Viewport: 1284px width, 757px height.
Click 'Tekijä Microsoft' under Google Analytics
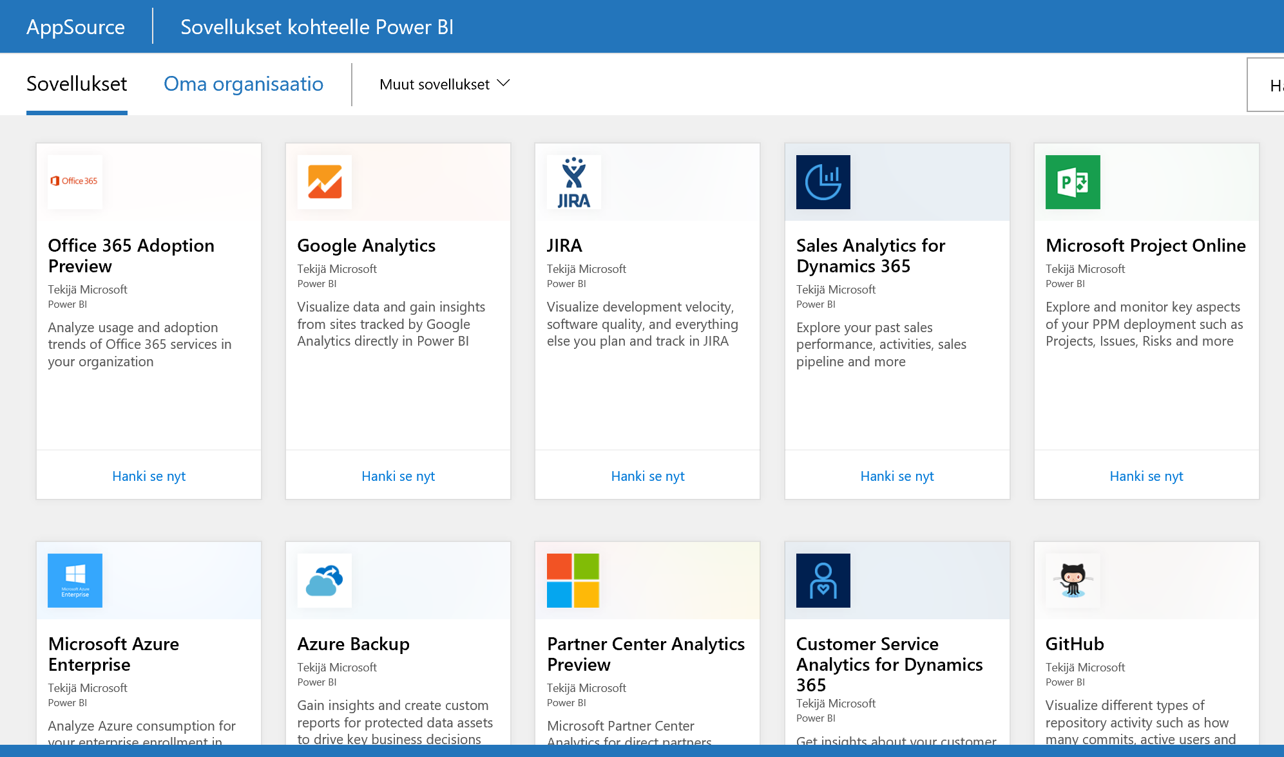(337, 268)
